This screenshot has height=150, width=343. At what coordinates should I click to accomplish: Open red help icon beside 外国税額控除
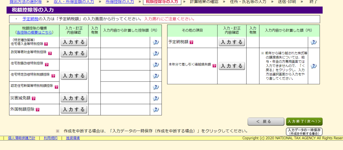pos(37,109)
